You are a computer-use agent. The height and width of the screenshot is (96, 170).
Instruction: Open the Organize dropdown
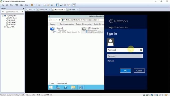(53, 24)
